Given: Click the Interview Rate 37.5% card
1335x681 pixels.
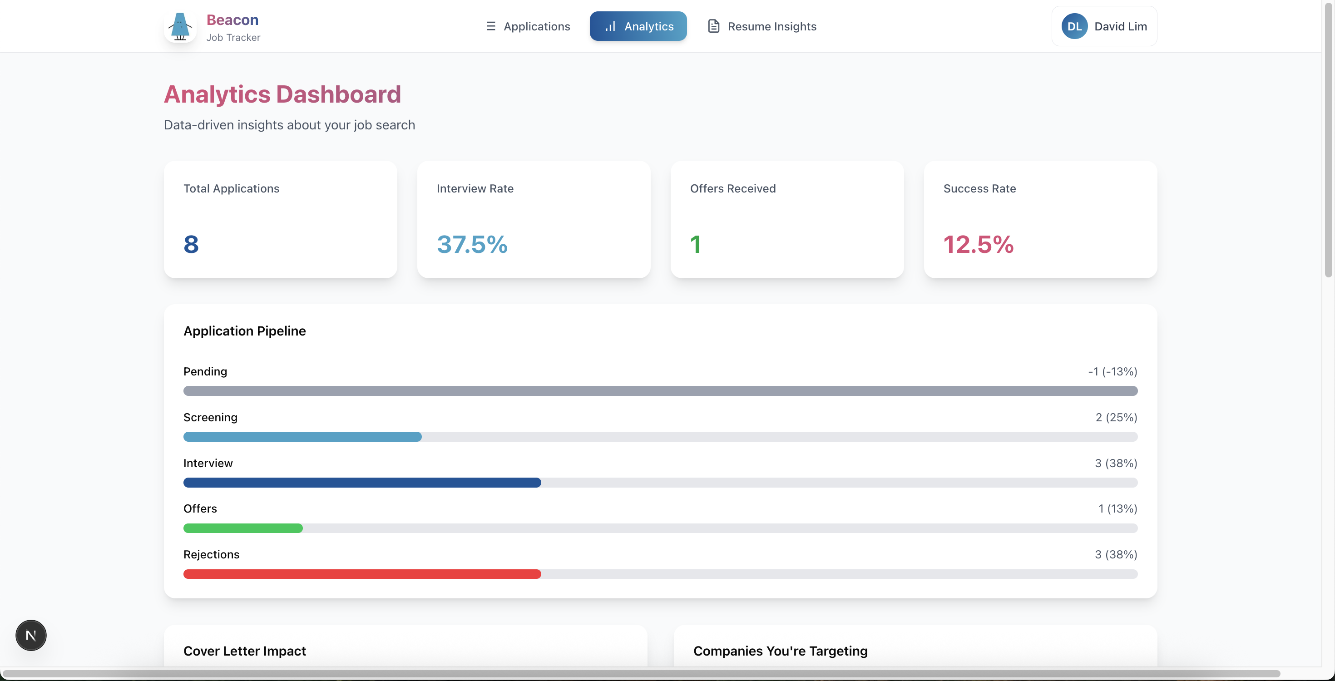Looking at the screenshot, I should [x=533, y=219].
